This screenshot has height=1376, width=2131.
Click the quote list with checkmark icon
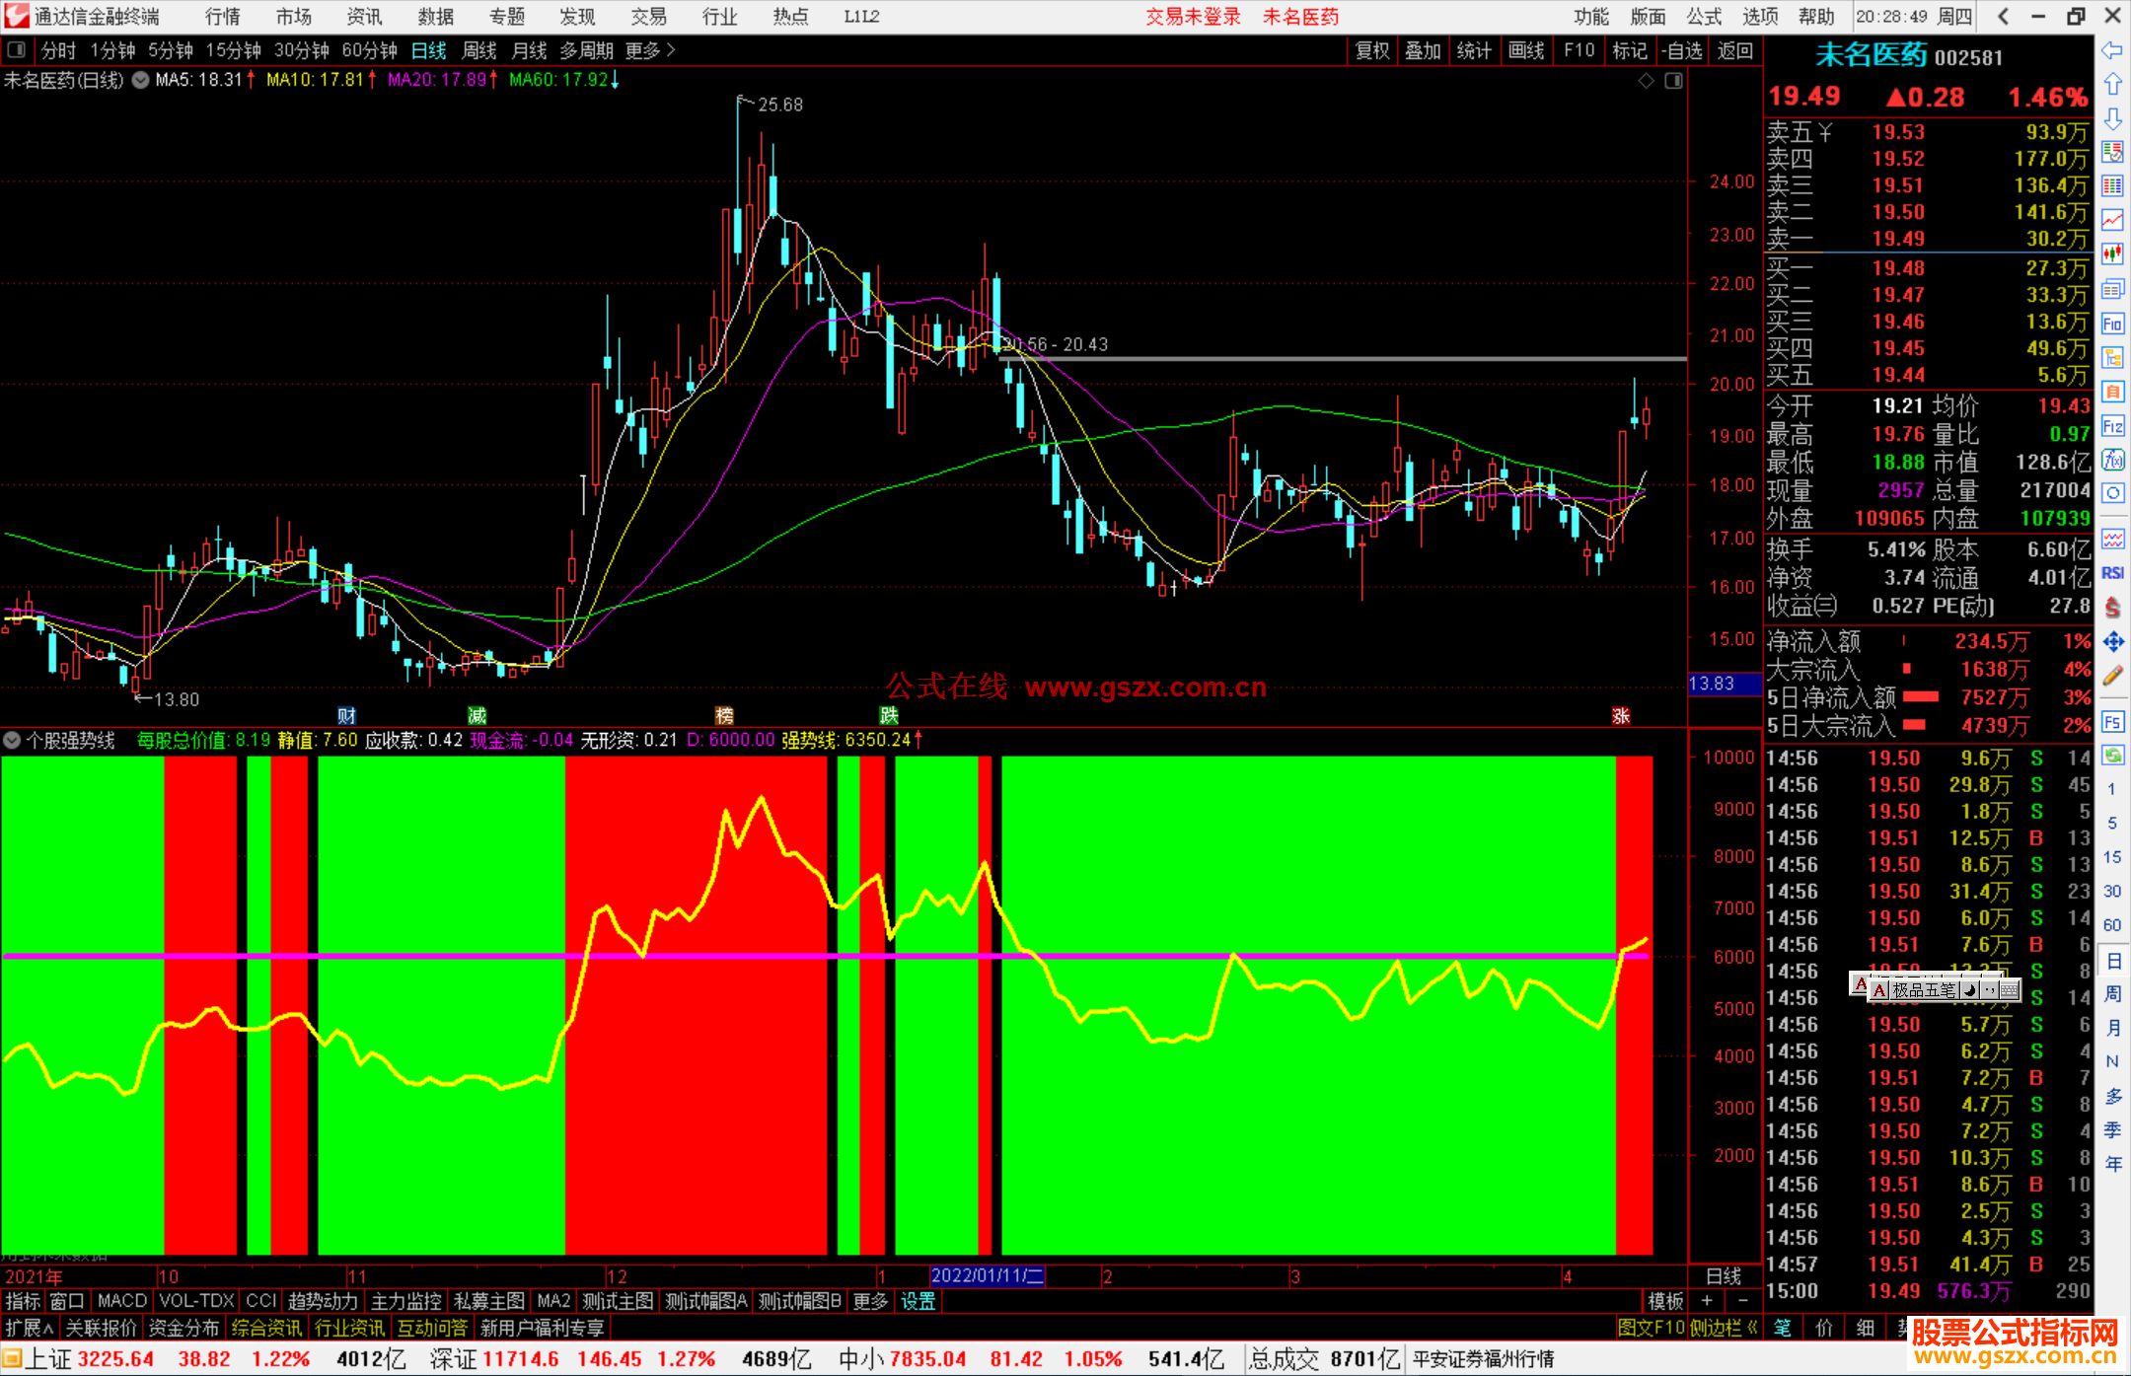pyautogui.click(x=2112, y=153)
